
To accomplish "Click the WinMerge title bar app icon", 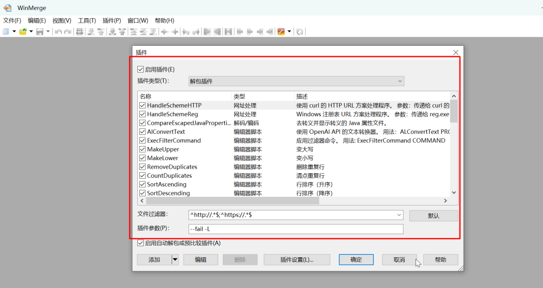I will point(7,8).
